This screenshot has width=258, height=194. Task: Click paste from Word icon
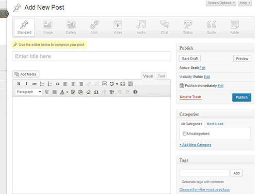[x=80, y=92]
